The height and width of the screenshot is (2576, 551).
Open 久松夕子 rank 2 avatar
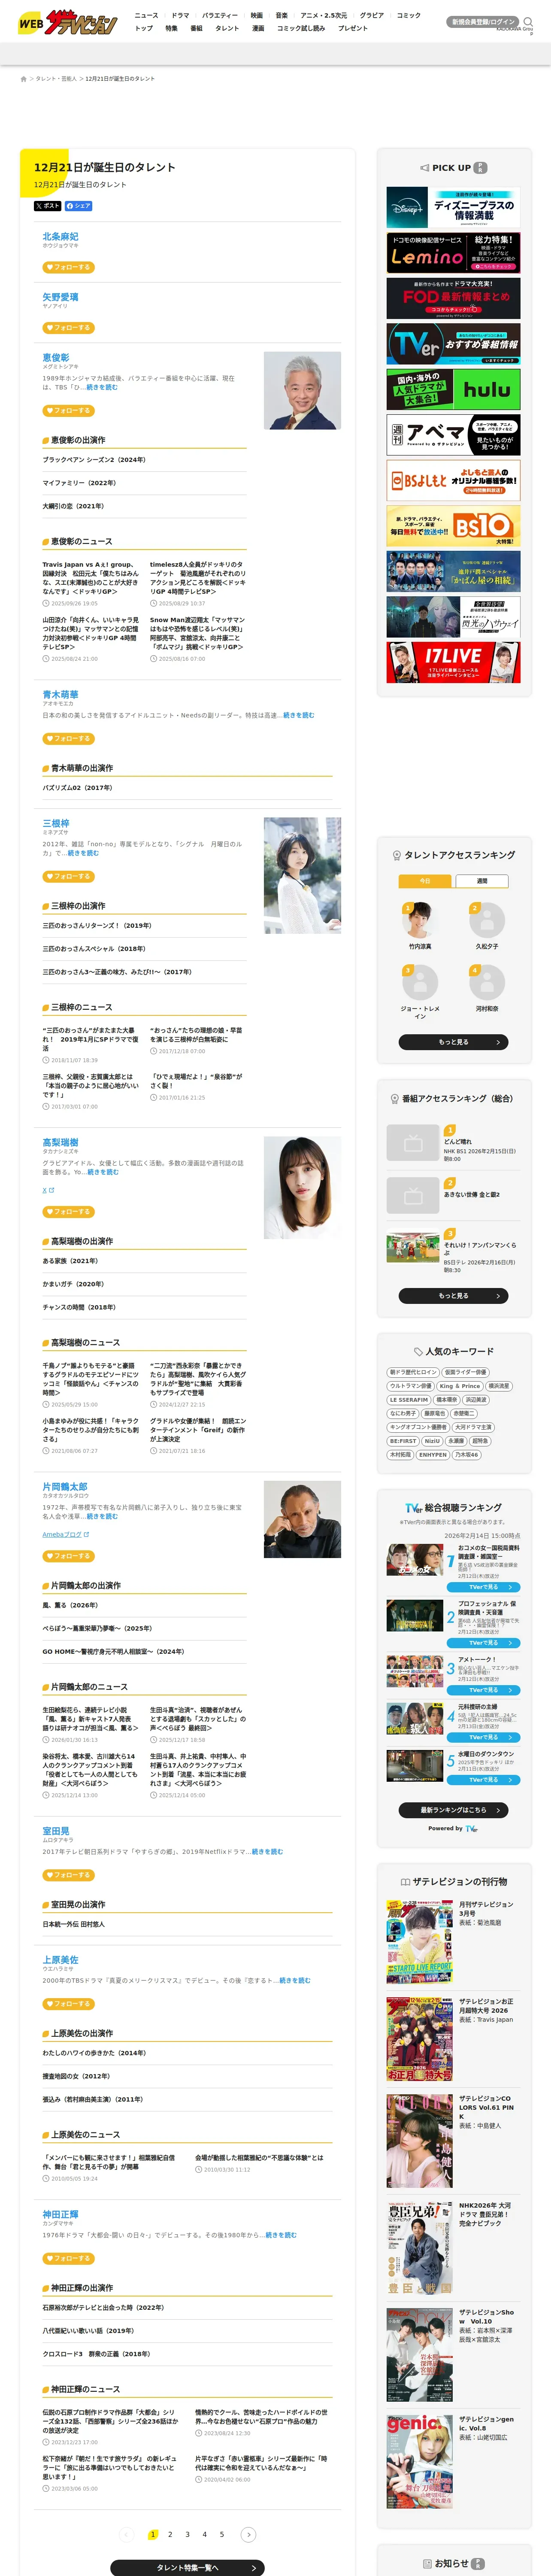(487, 919)
